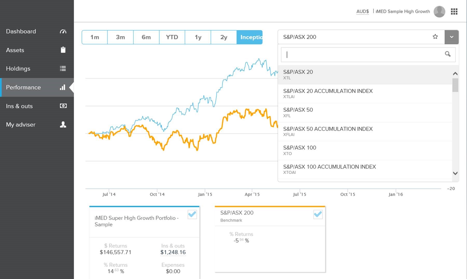Click the My adviser person icon
Viewport: 467px width, 279px height.
pos(63,124)
